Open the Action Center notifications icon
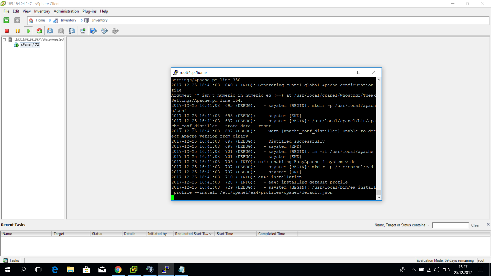Viewport: 491px width, 276px height. click(x=481, y=270)
